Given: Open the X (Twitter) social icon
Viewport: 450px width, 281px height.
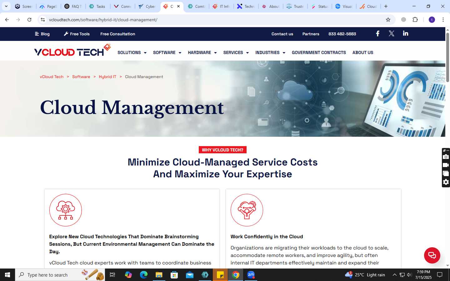Looking at the screenshot, I should click(391, 33).
